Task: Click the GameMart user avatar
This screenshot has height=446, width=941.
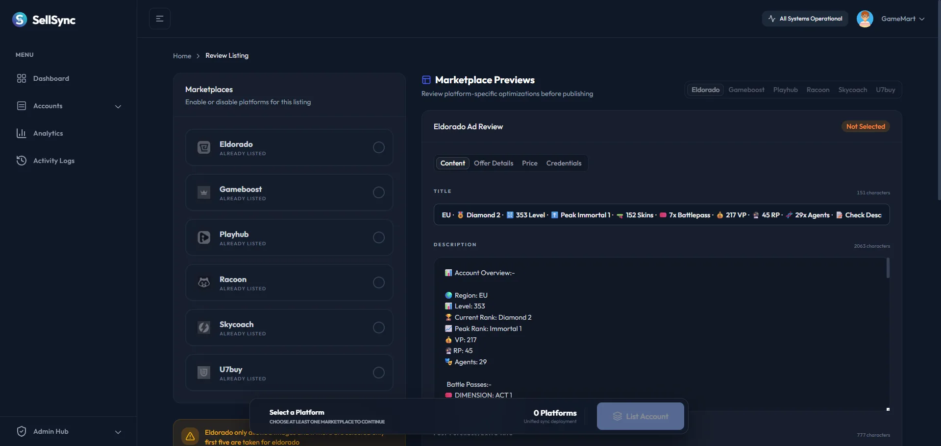Action: click(865, 19)
